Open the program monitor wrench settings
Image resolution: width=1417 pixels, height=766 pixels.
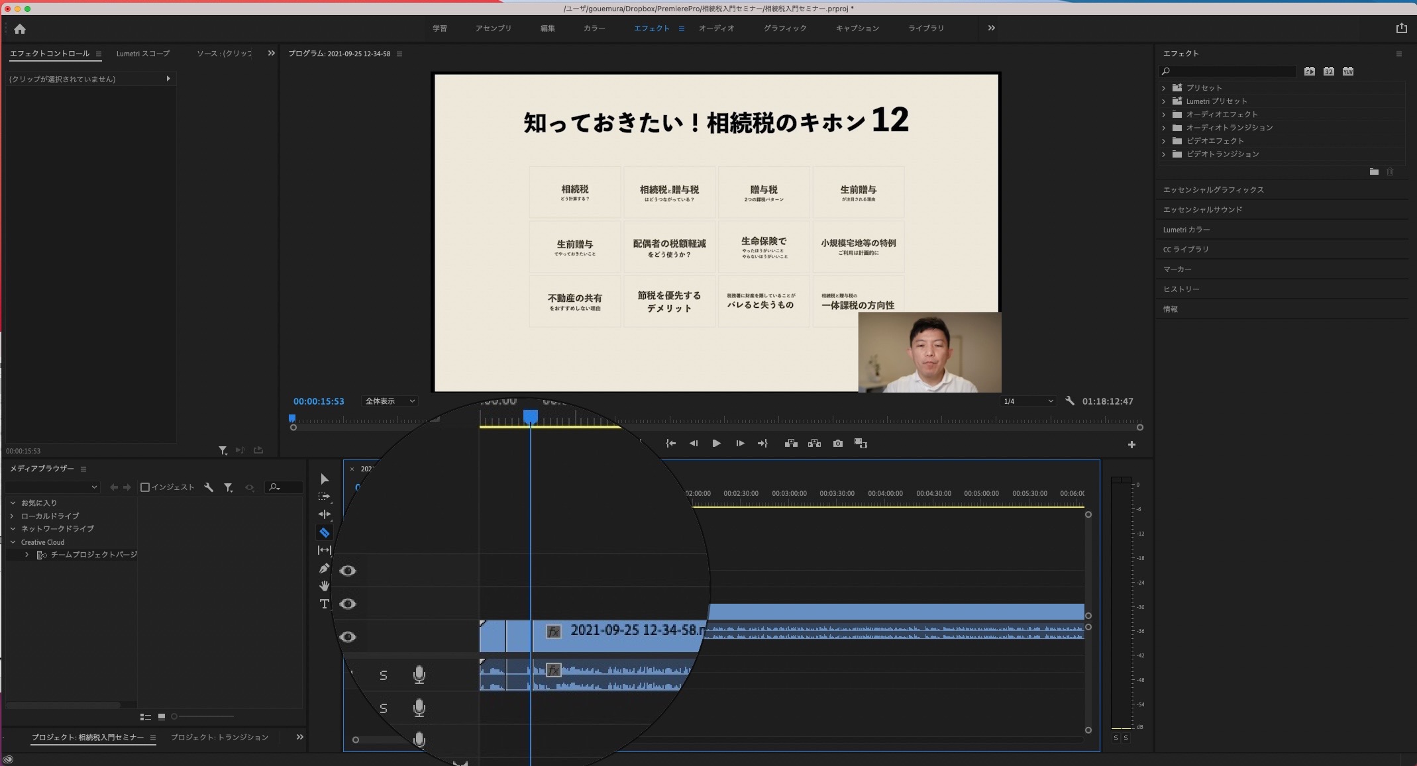tap(1069, 401)
